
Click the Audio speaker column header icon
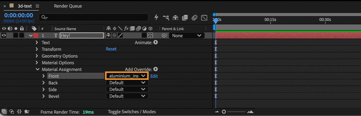pos(10,29)
